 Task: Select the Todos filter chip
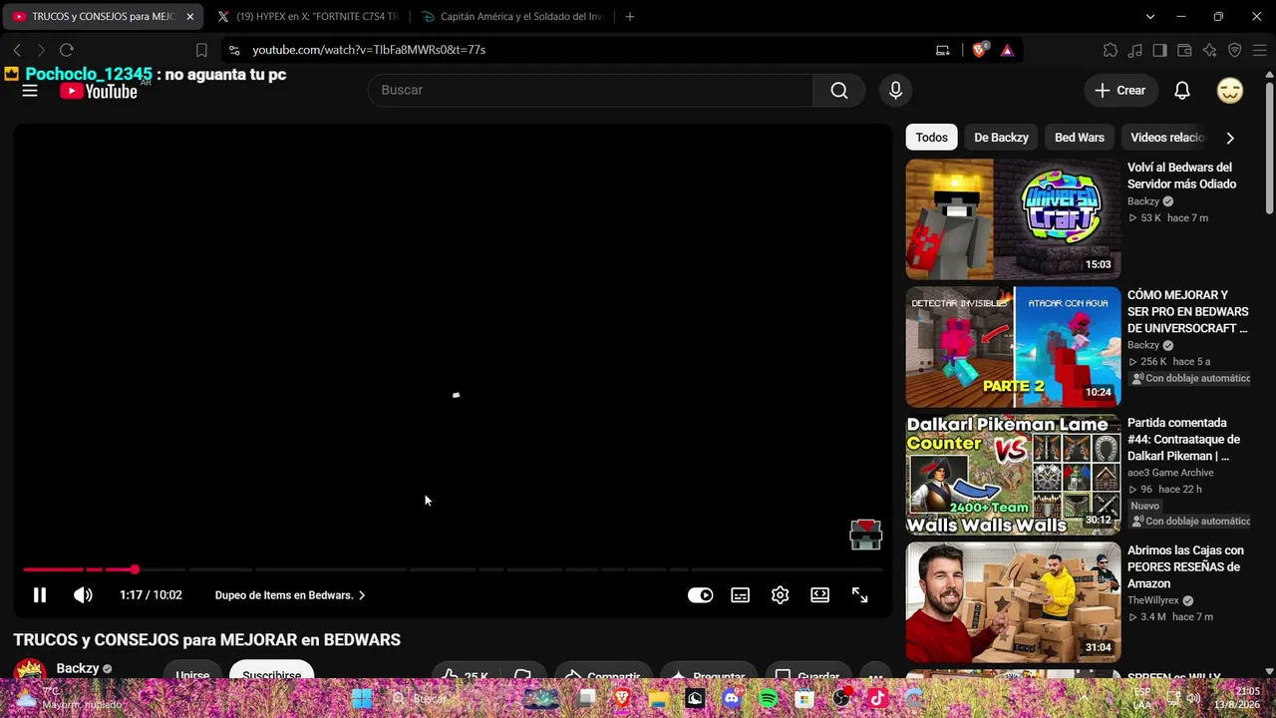[x=932, y=138]
